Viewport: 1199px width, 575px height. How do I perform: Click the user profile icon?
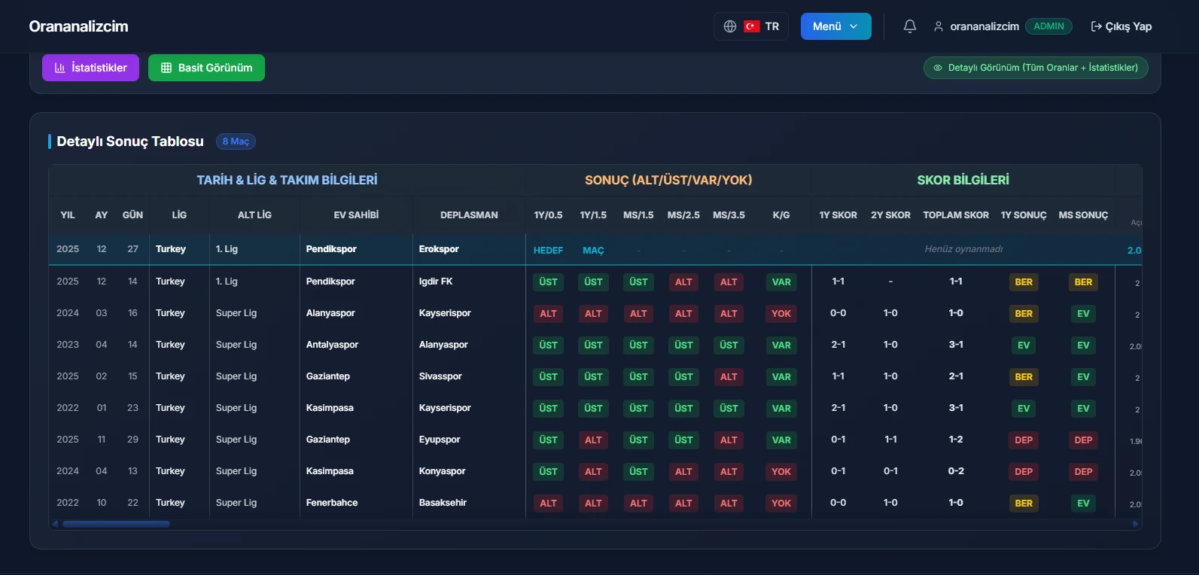pyautogui.click(x=939, y=26)
